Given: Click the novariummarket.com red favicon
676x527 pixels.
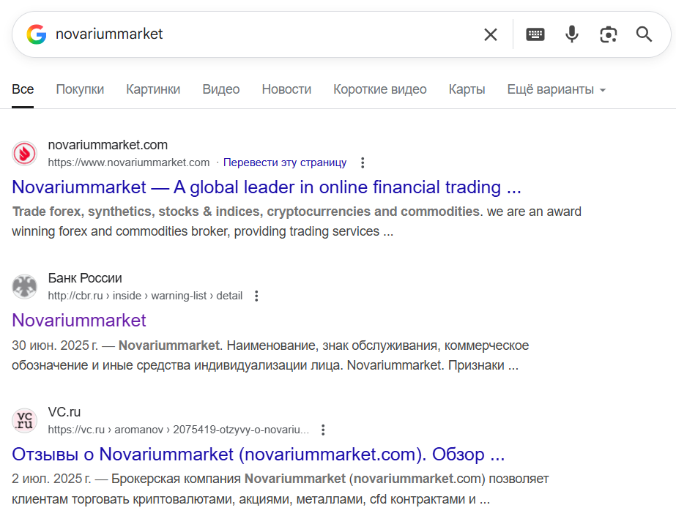Looking at the screenshot, I should coord(25,153).
